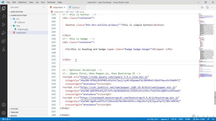The height and width of the screenshot is (121, 216).
Task: Open the Selection menu
Action: coord(22,2)
